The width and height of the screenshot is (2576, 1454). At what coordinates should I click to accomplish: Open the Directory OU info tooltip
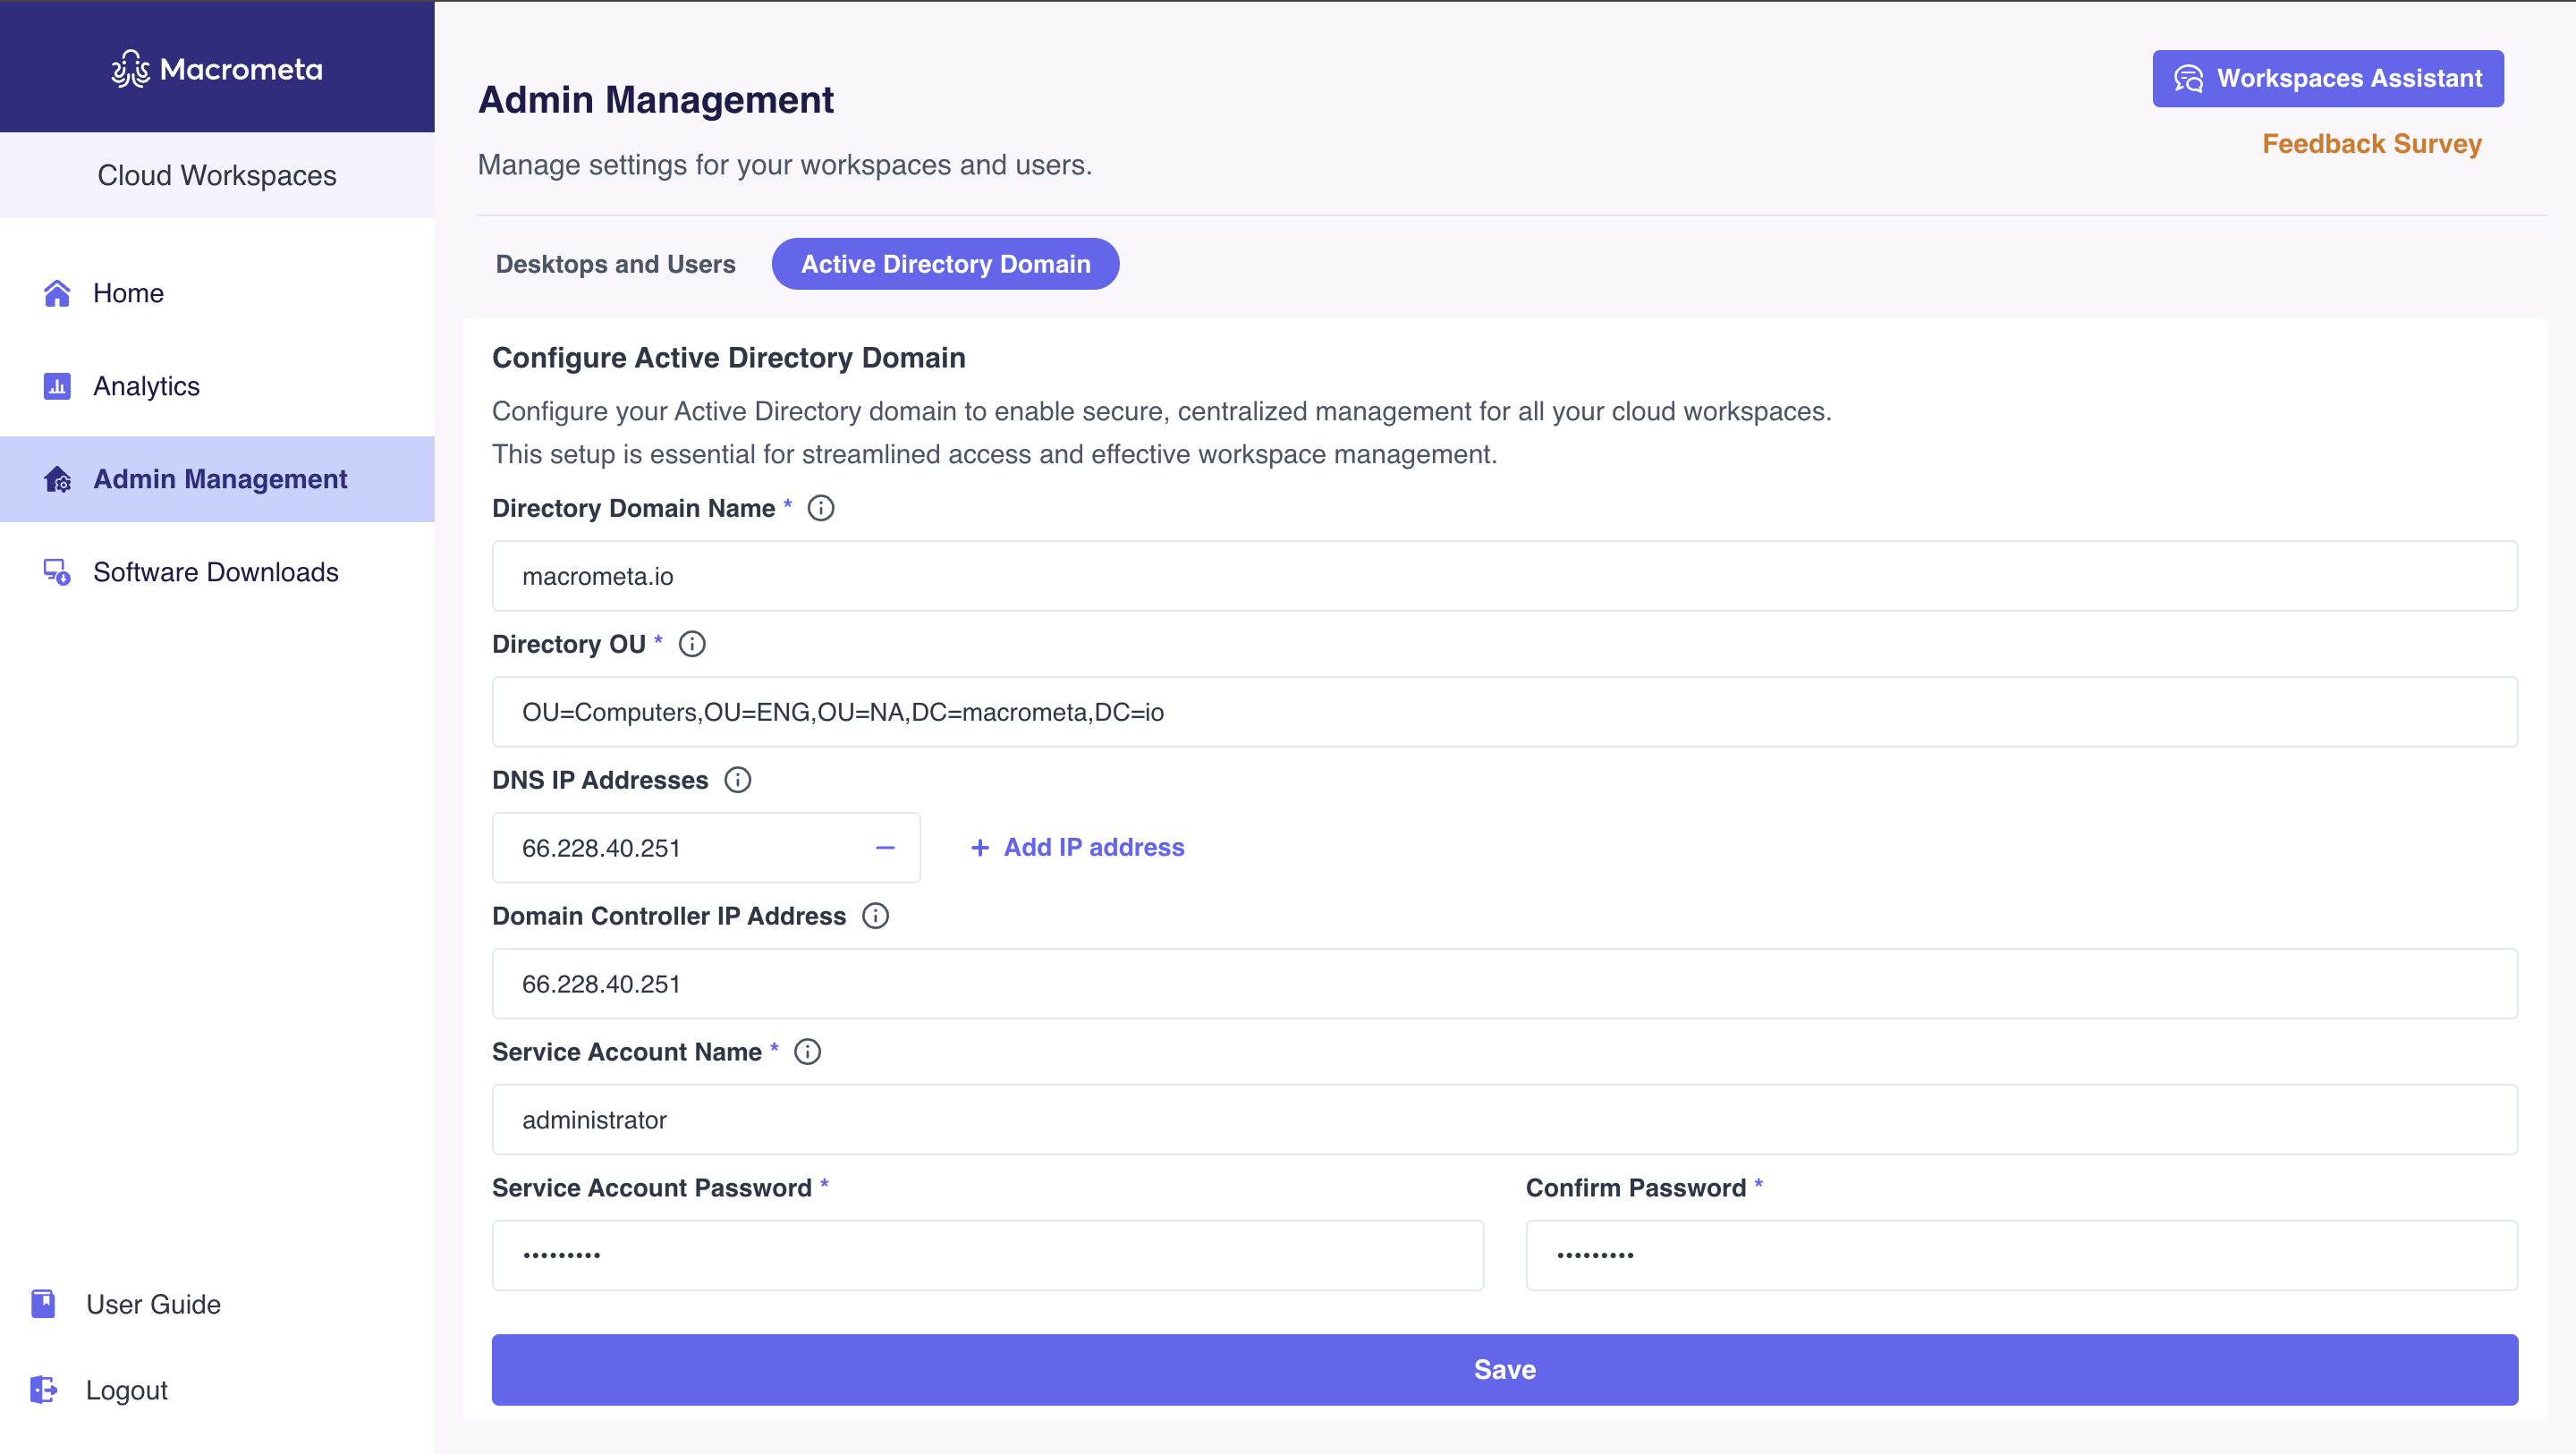coord(691,644)
